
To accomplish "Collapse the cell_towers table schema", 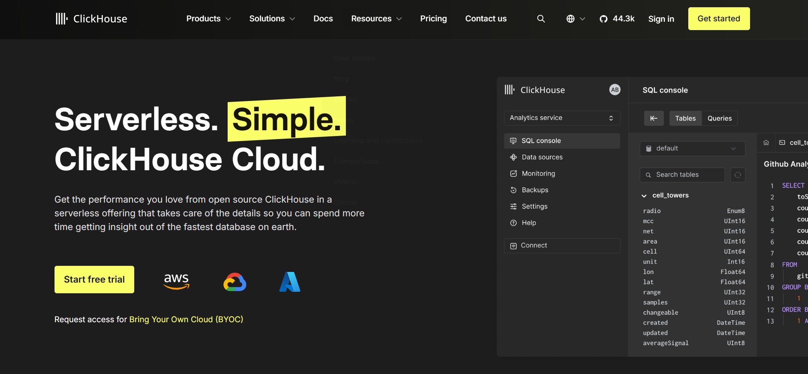I will tap(644, 195).
